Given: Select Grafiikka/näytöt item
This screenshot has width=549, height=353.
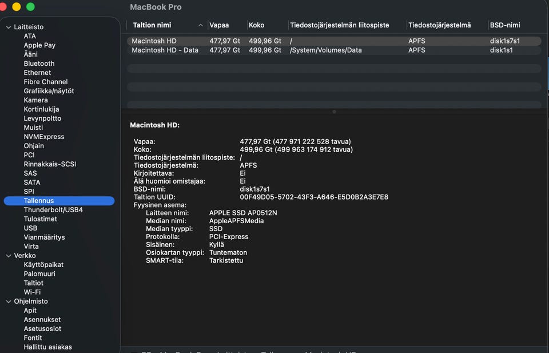Looking at the screenshot, I should pyautogui.click(x=49, y=91).
